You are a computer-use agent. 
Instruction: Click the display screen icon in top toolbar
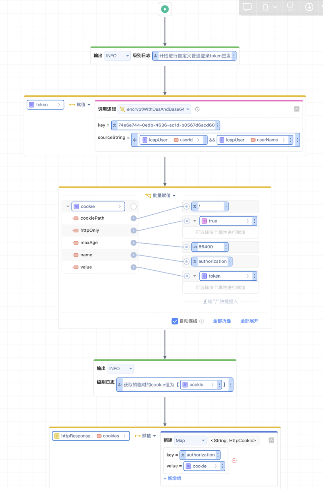[x=290, y=7]
